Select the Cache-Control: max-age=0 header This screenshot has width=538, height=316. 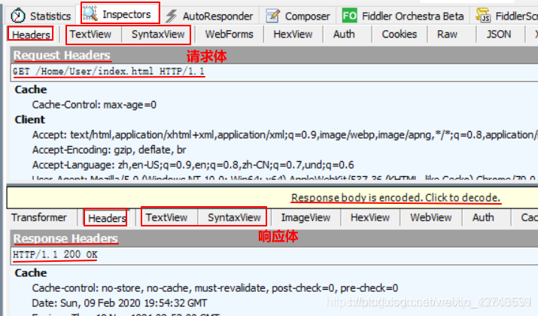[94, 105]
